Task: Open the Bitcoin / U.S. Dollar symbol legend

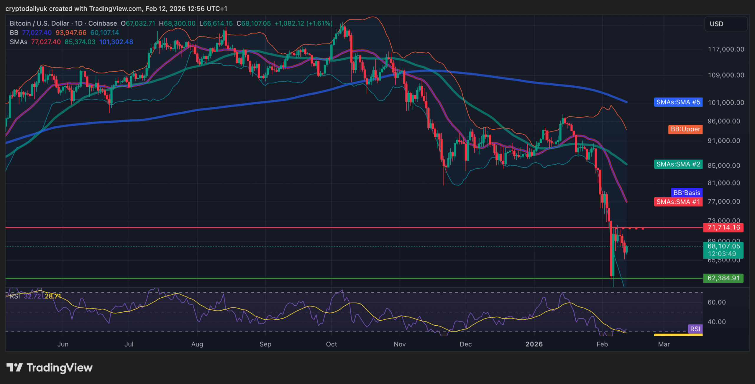Action: click(39, 23)
